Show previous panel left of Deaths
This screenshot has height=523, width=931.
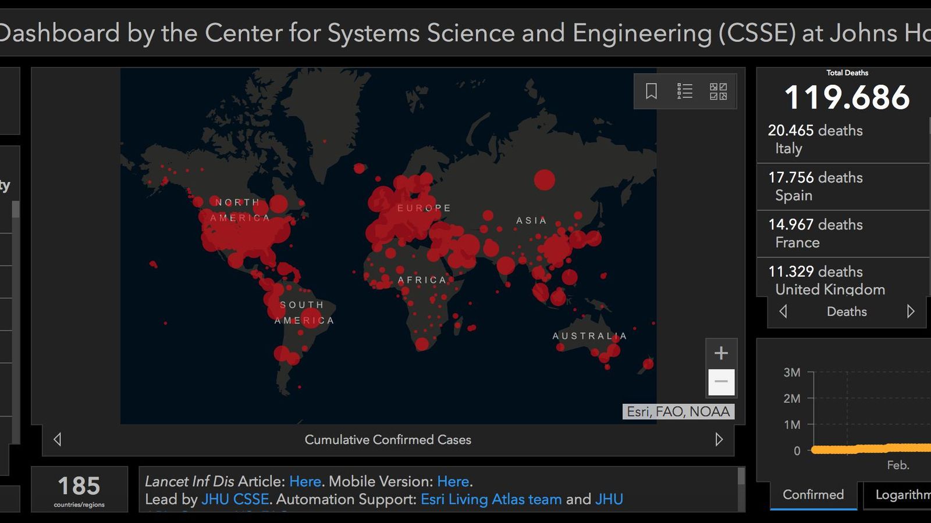783,311
